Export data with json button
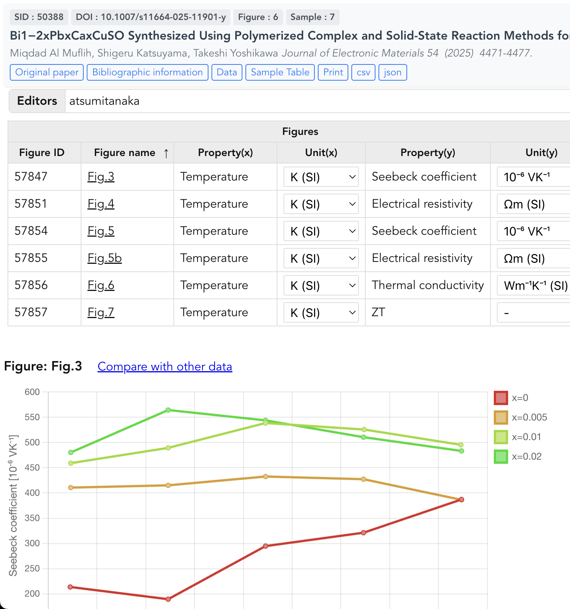The width and height of the screenshot is (570, 609). pos(392,72)
